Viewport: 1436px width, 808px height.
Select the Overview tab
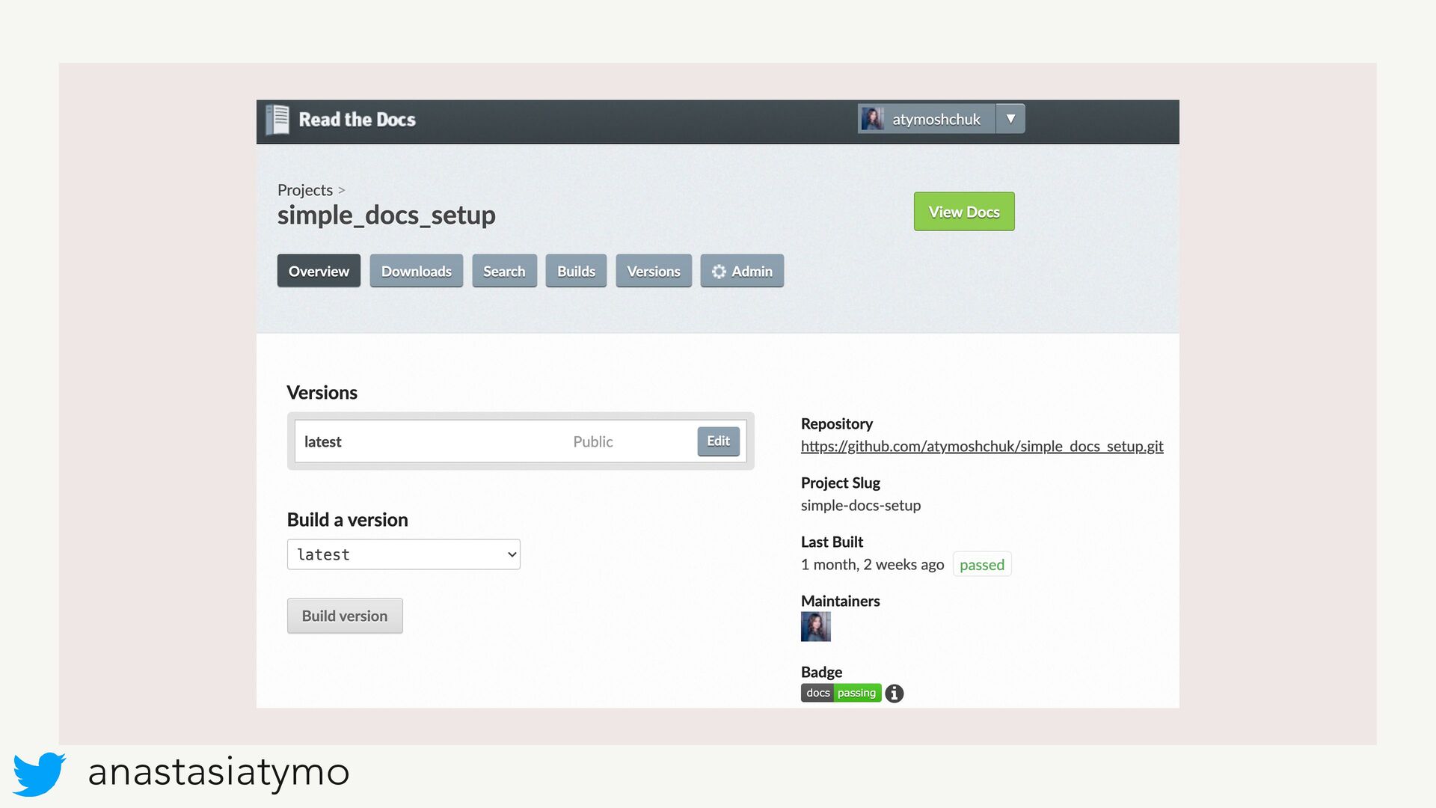pos(319,272)
